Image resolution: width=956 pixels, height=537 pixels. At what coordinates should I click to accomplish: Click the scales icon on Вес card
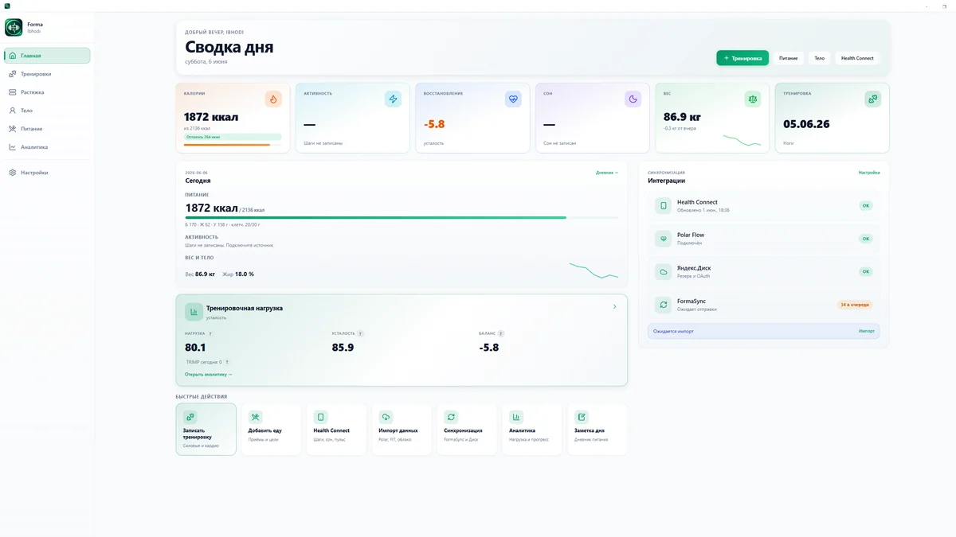753,99
